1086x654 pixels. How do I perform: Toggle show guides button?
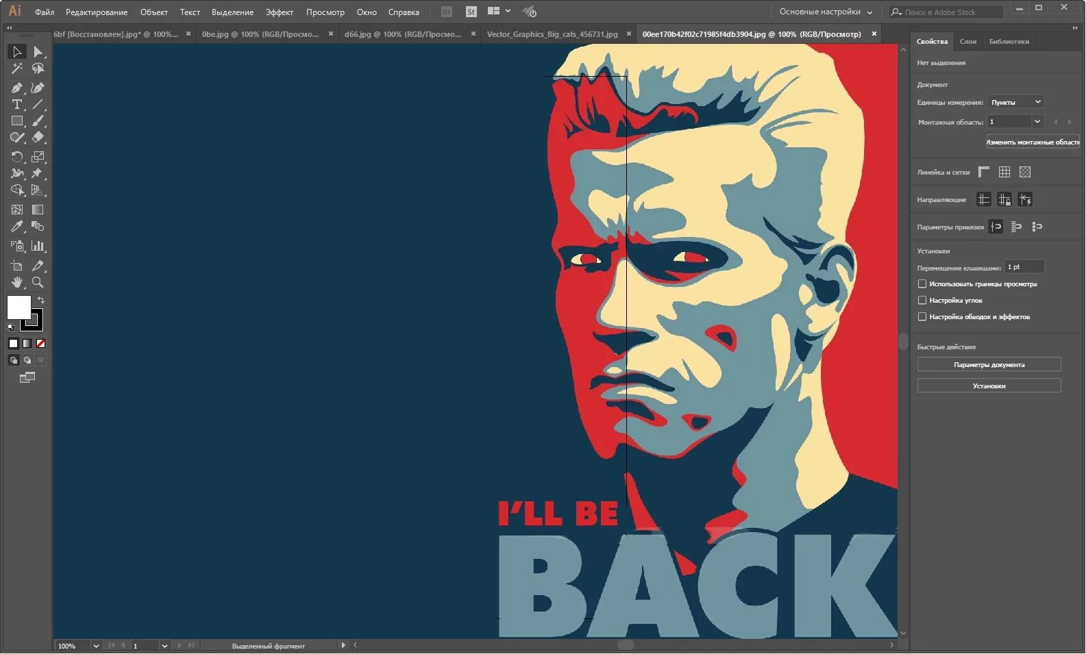984,199
